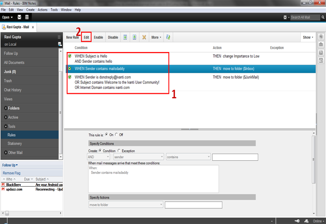Click in the Search All Mail field

click(x=305, y=18)
